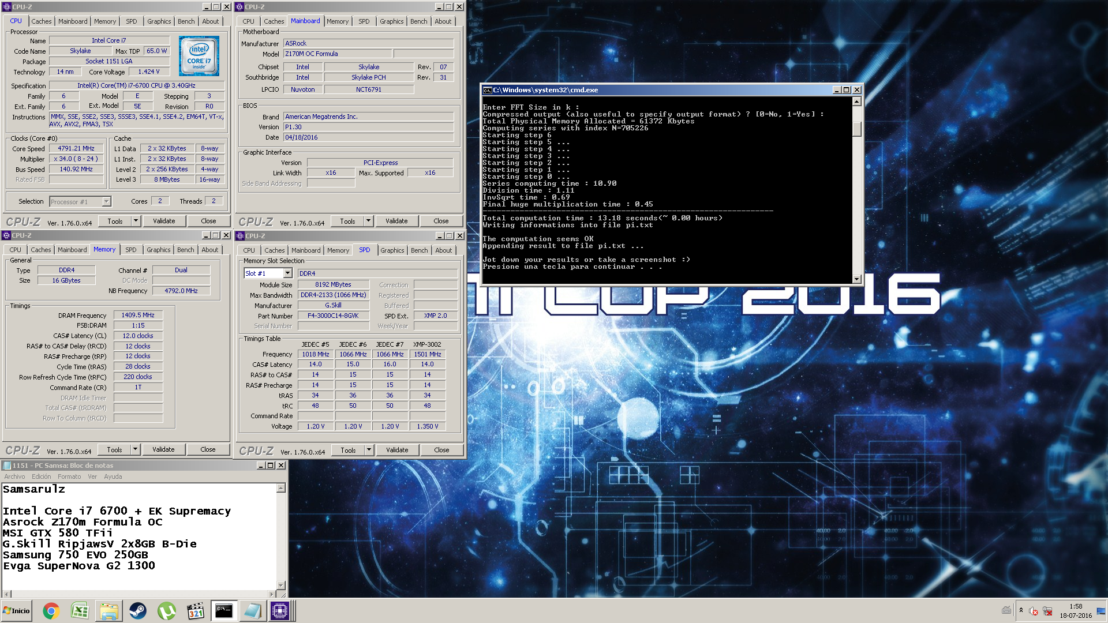This screenshot has height=623, width=1108.
Task: Click the BIOS Version field P1.30
Action: (x=368, y=127)
